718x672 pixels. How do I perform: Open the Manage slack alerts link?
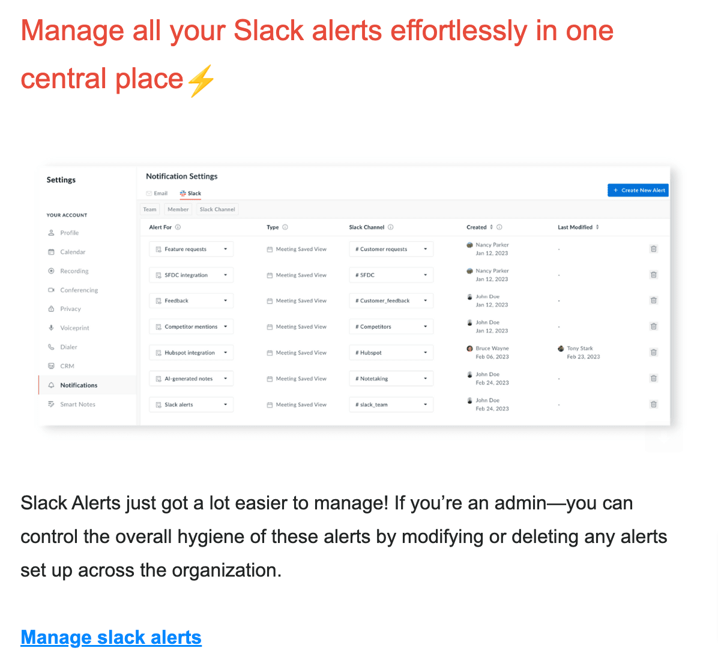tap(110, 637)
